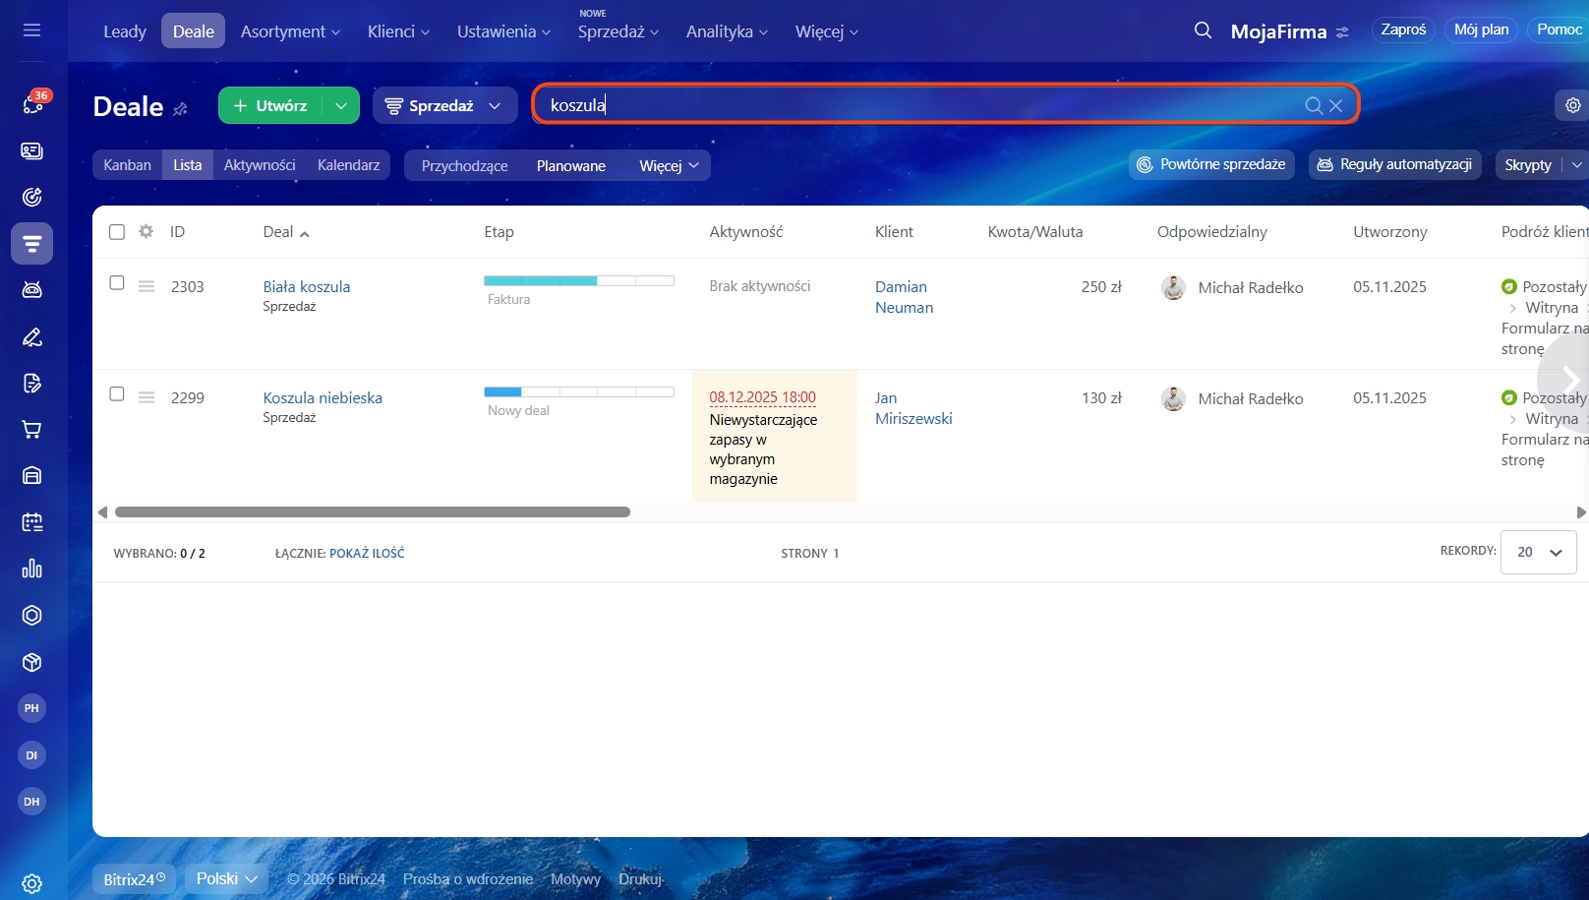Open notifications icon with 36 badge

pos(32,103)
